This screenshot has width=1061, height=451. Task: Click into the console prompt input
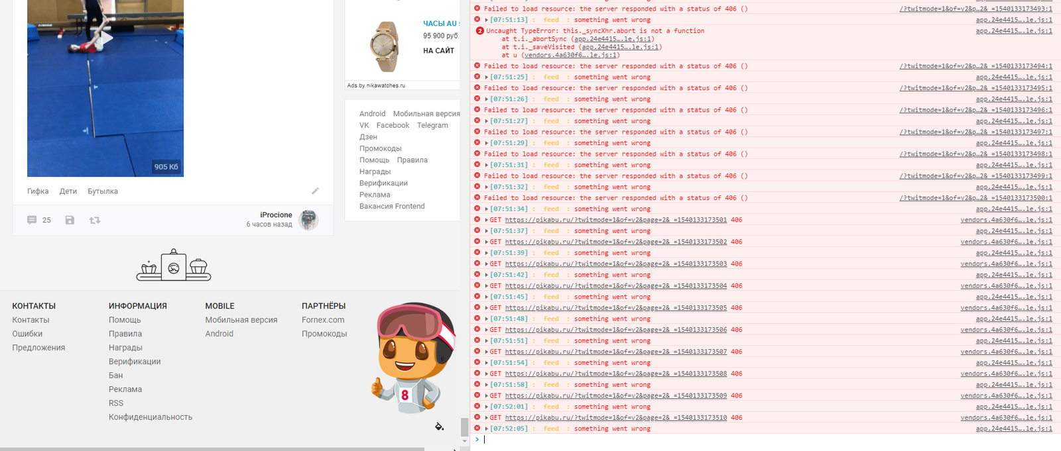[663, 440]
